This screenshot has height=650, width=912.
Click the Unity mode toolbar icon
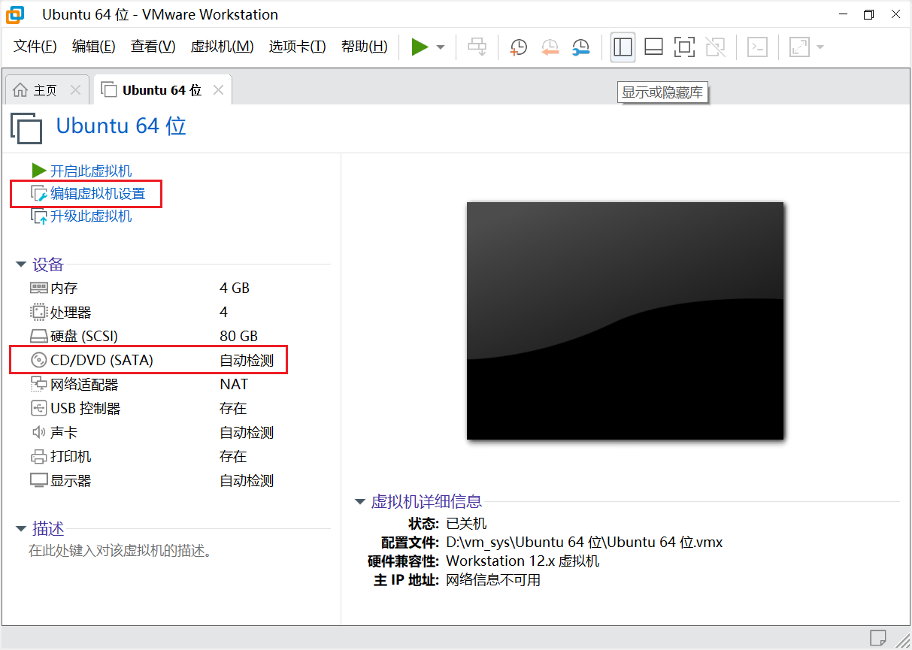click(715, 47)
